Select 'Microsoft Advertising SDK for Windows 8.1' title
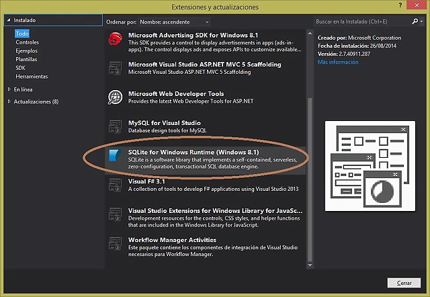 point(193,35)
